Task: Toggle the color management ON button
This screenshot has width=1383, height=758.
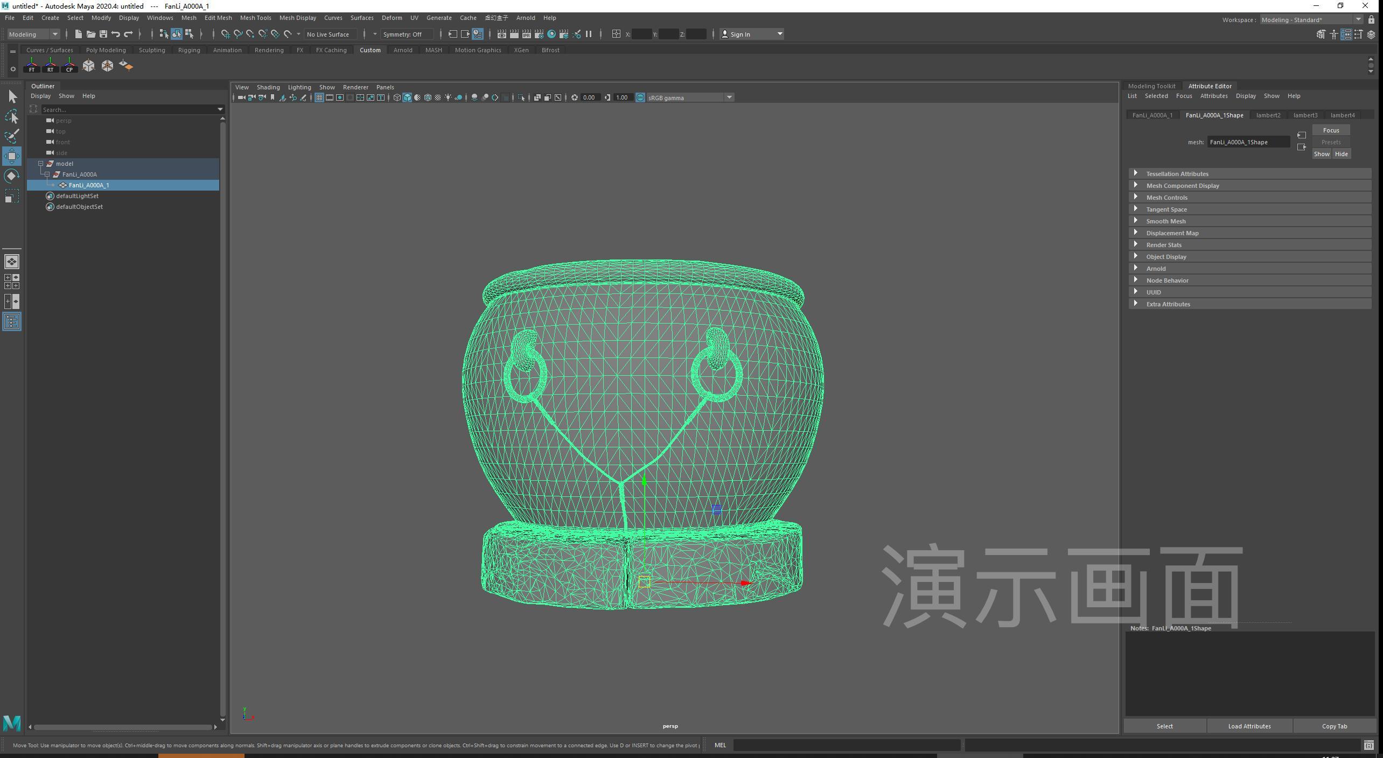Action: (x=640, y=97)
